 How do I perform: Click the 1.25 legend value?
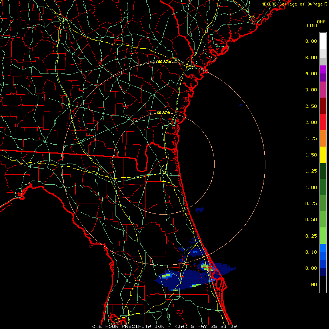coord(311,171)
